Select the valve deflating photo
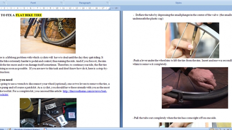This screenshot has width=232, height=130. pos(192,40)
